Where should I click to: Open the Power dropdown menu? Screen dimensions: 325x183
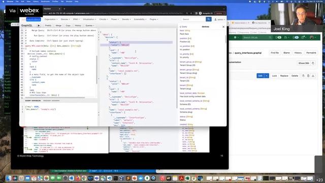(115, 19)
